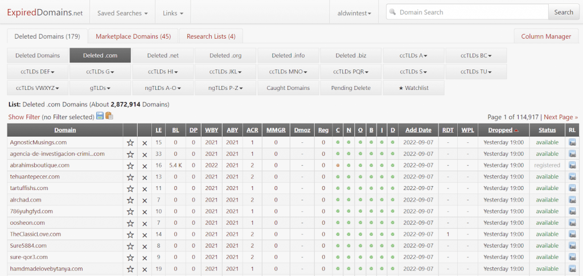This screenshot has width=583, height=276.
Task: Star AgnosticMusings.com to add to watchlist
Action: tap(130, 143)
